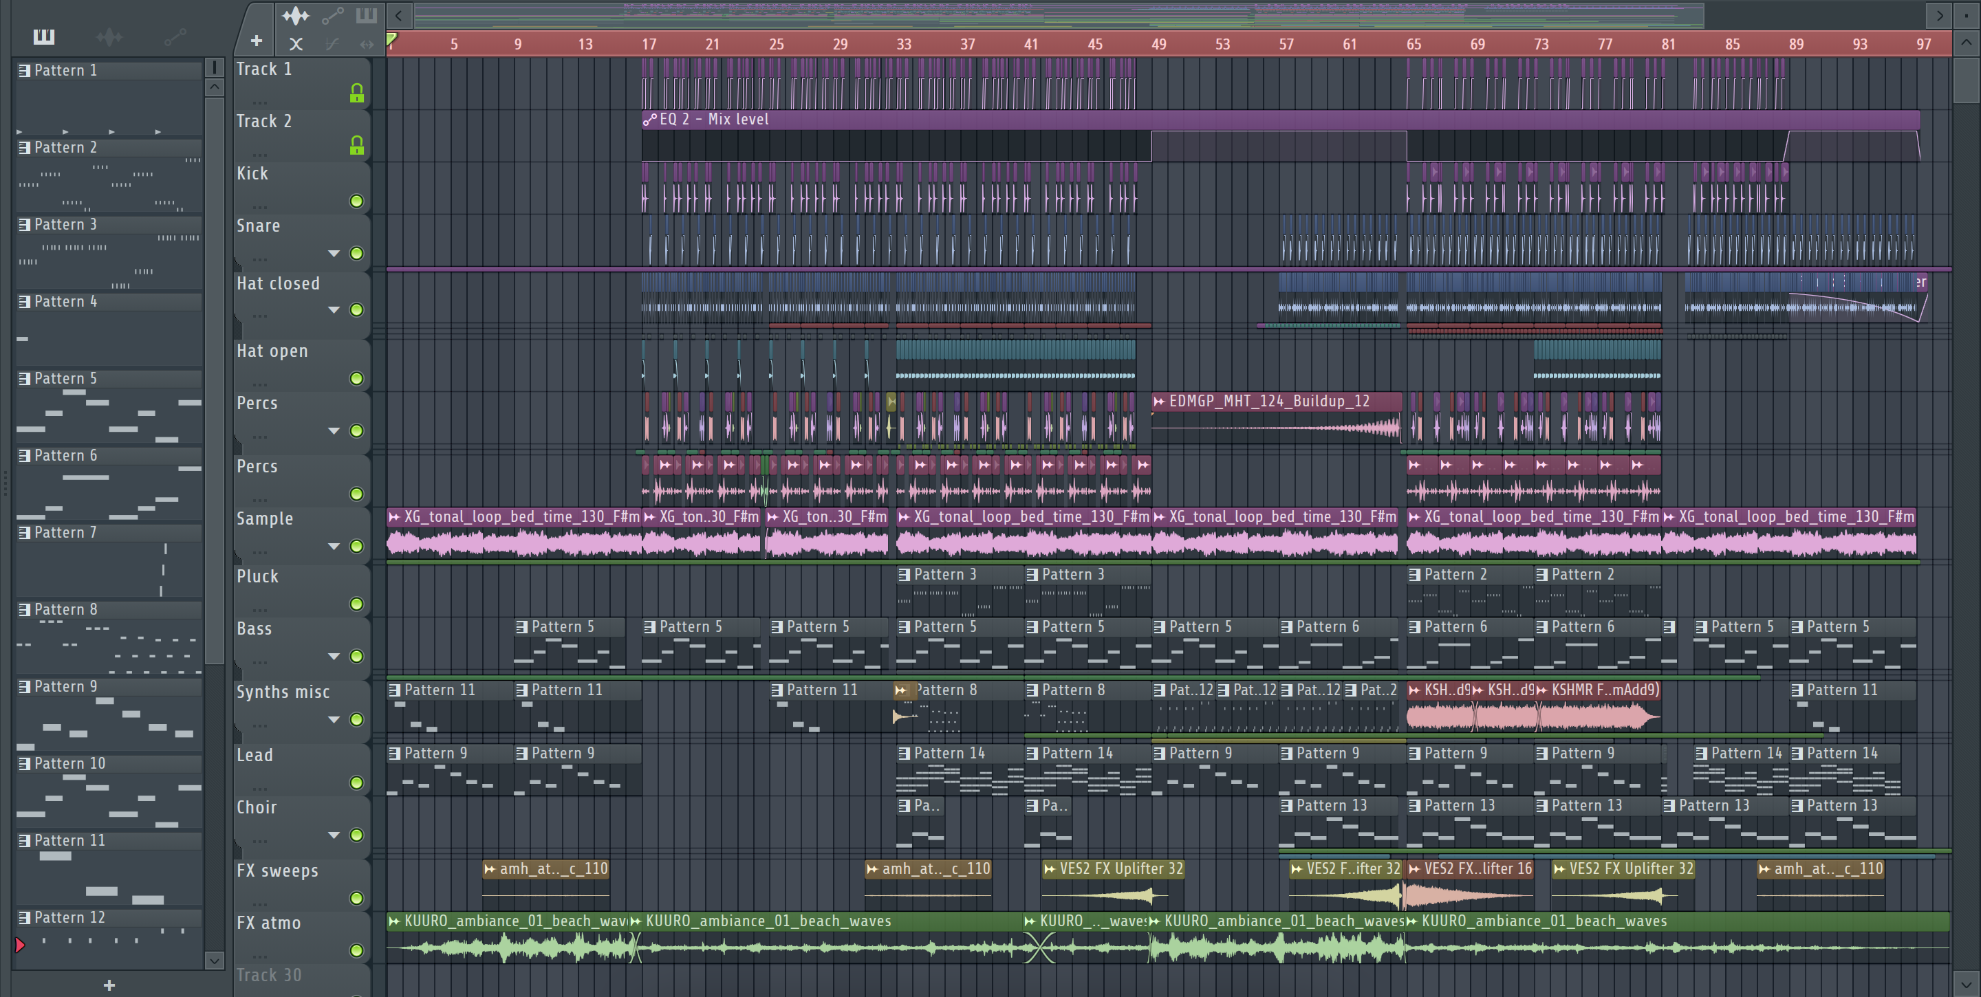Screen dimensions: 1981x997
Task: Click bar 17 on the timeline ruler
Action: (x=649, y=44)
